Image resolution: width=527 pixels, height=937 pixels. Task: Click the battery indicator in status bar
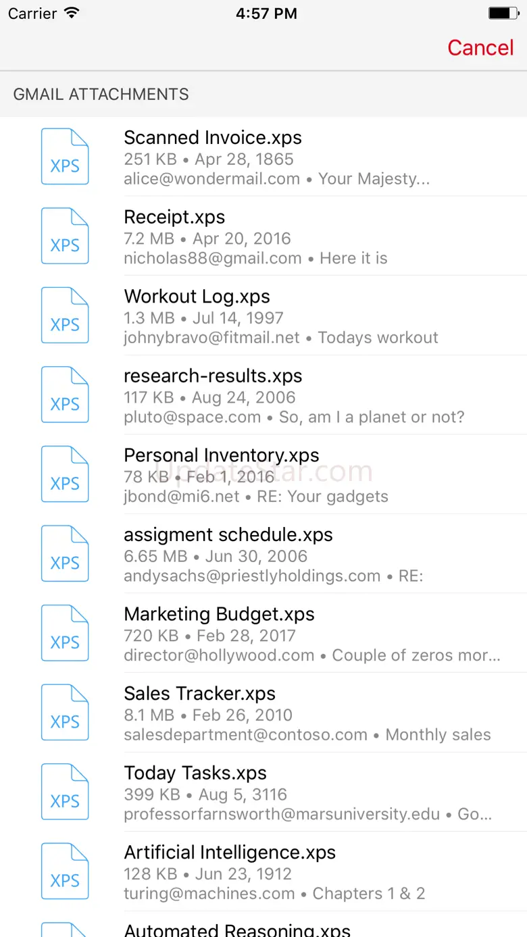pyautogui.click(x=503, y=13)
